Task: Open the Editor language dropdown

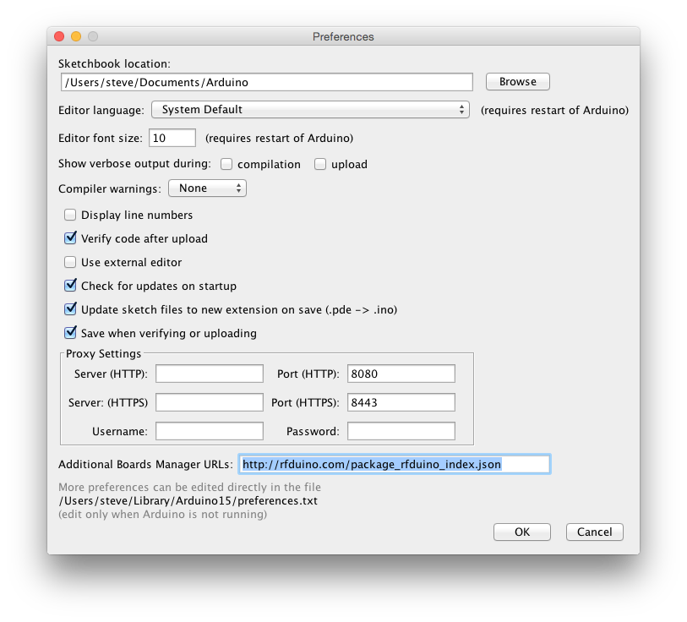Action: coord(309,110)
